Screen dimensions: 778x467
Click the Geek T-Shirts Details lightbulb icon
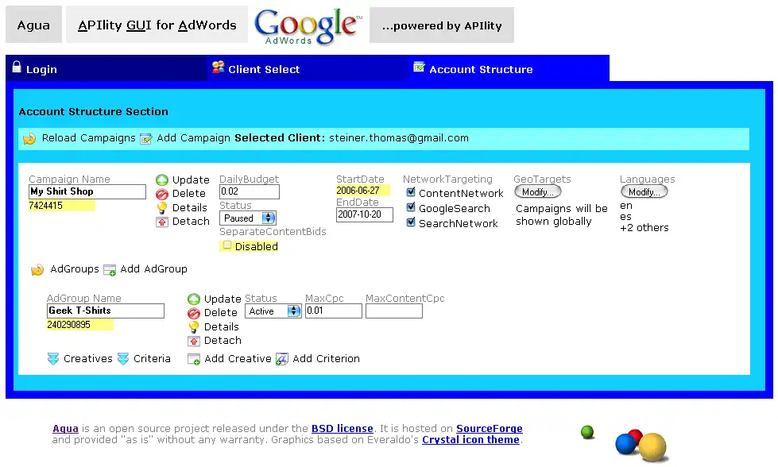[194, 326]
